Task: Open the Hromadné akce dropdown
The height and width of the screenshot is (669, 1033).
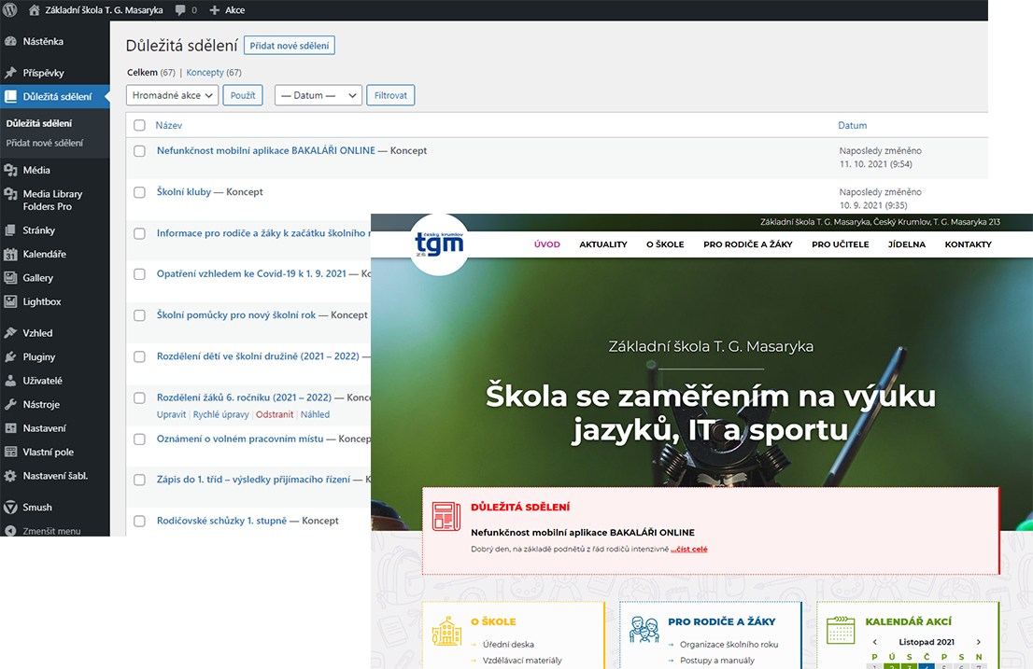Action: (x=173, y=95)
